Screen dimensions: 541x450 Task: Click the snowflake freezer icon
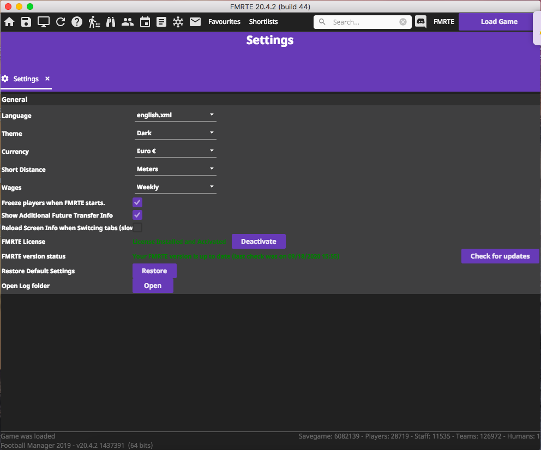tap(178, 22)
